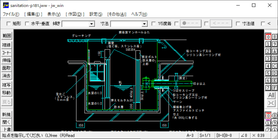The image size is (278, 139).
Task: Tick the checkbox beside the <--- button
Action: click(x=206, y=24)
